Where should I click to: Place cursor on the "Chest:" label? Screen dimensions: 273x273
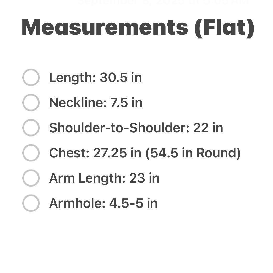(69, 153)
